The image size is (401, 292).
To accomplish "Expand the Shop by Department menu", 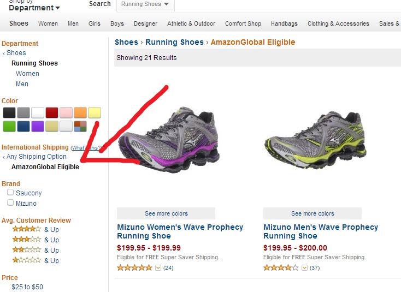I will tap(34, 8).
